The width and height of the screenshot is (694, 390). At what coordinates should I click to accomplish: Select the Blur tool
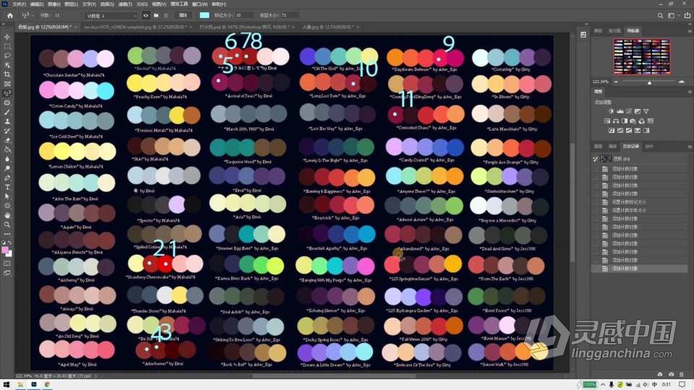(x=7, y=159)
